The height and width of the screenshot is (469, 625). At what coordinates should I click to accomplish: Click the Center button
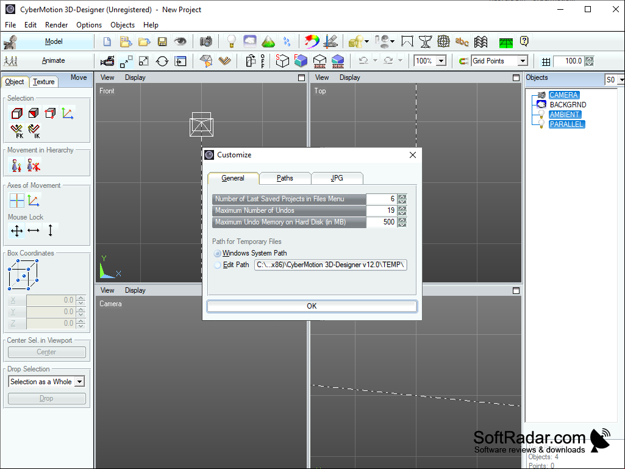(46, 352)
